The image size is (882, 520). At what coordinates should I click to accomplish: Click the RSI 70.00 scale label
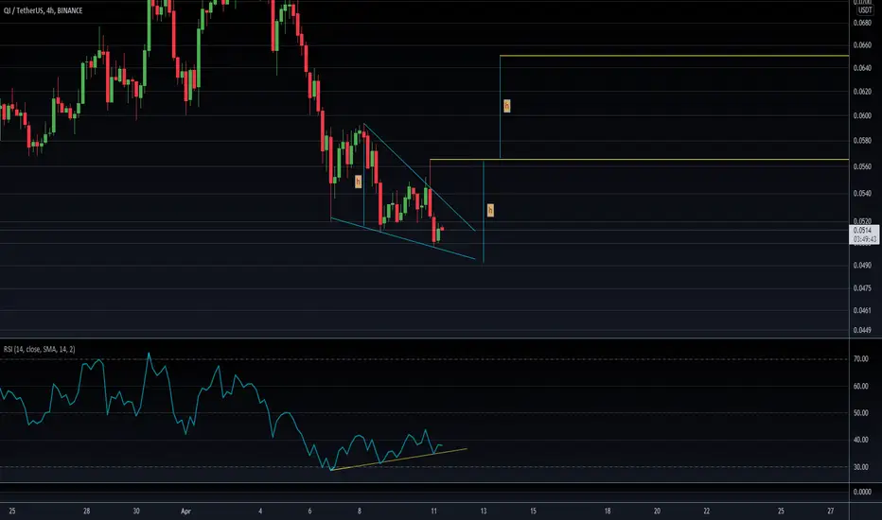[x=861, y=358]
